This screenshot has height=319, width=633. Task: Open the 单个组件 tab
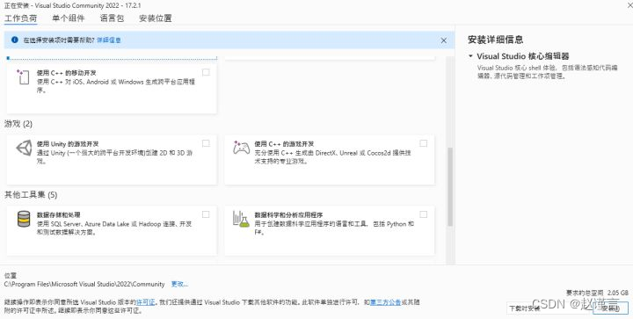click(69, 18)
